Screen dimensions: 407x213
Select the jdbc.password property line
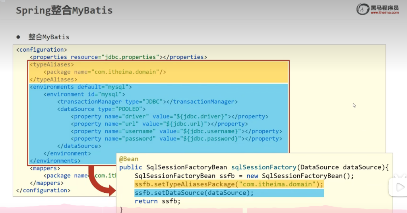(176, 139)
